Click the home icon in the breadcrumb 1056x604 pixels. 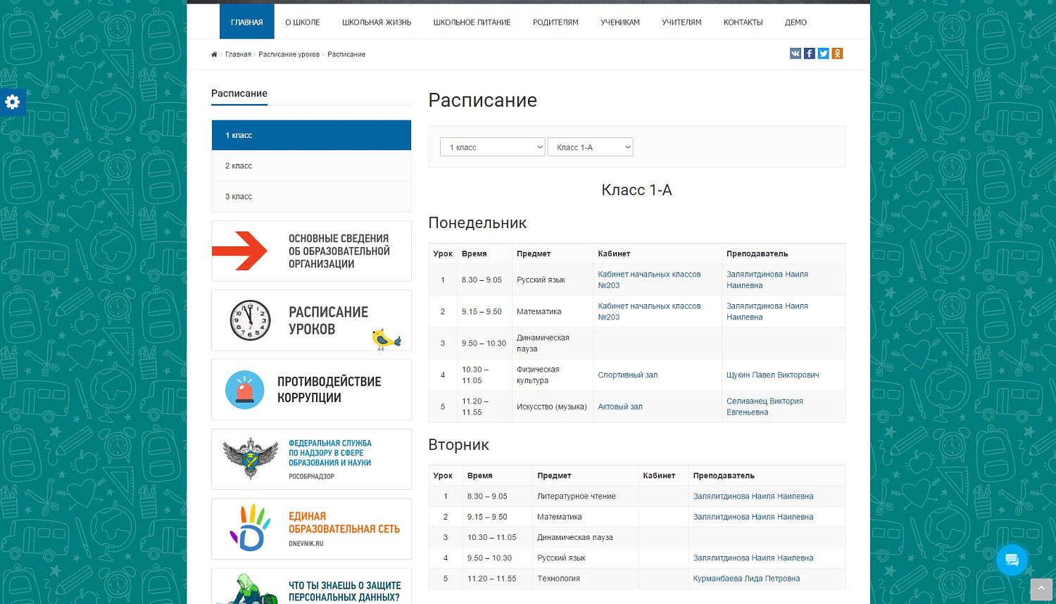pos(213,54)
